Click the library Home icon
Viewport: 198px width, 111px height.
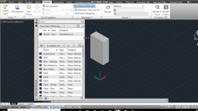pos(41,46)
